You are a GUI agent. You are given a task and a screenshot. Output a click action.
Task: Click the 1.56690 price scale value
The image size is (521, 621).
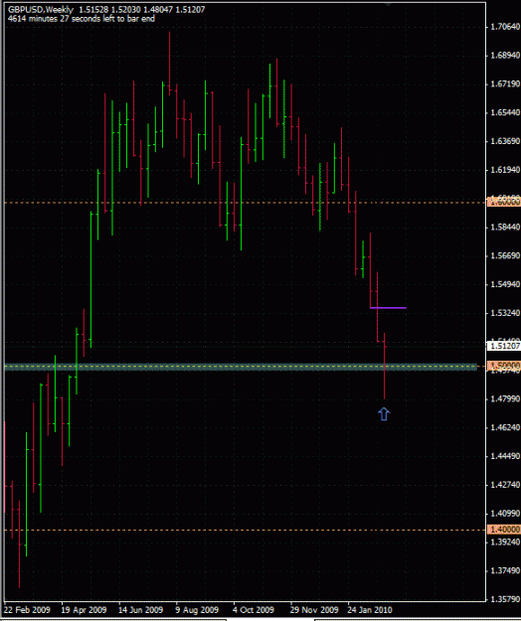[505, 255]
